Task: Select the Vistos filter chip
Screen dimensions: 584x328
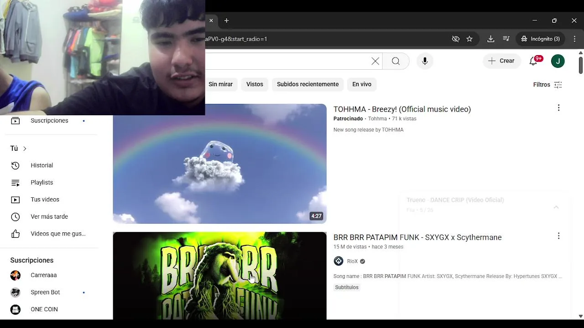Action: coord(255,84)
